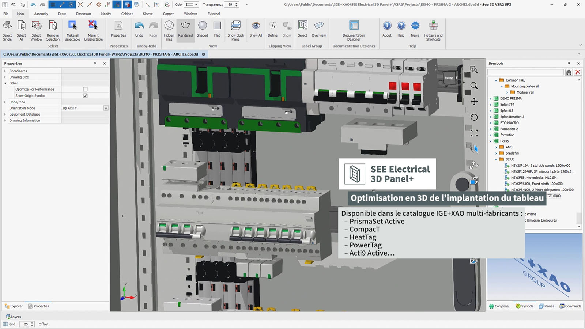The image size is (585, 329).
Task: Click the Transparency spinner arrows
Action: tap(237, 5)
